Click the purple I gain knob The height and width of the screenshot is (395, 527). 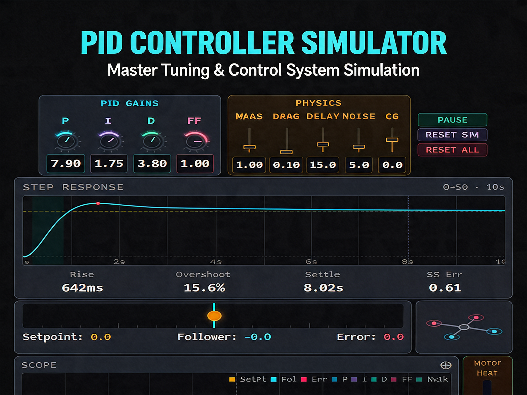(109, 141)
